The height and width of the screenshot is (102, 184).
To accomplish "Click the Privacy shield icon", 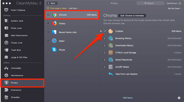I will click(x=6, y=83).
